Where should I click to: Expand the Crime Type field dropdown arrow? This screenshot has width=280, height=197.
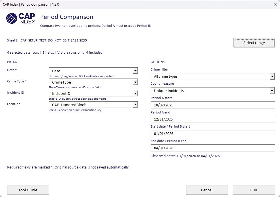[x=135, y=82]
